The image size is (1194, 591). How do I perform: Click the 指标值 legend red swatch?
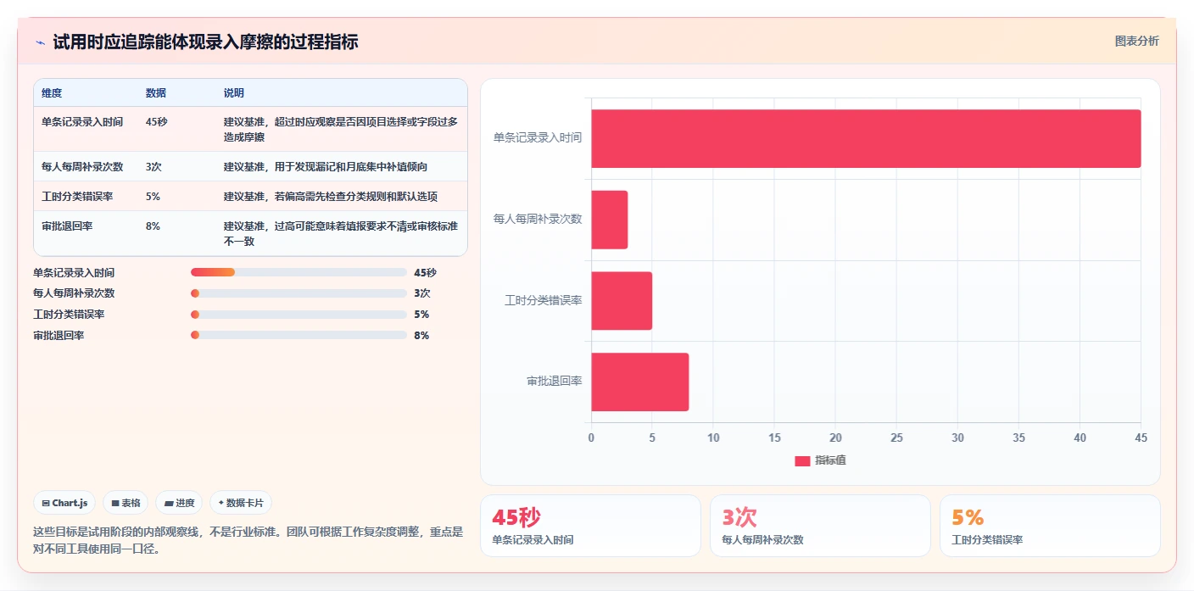802,460
